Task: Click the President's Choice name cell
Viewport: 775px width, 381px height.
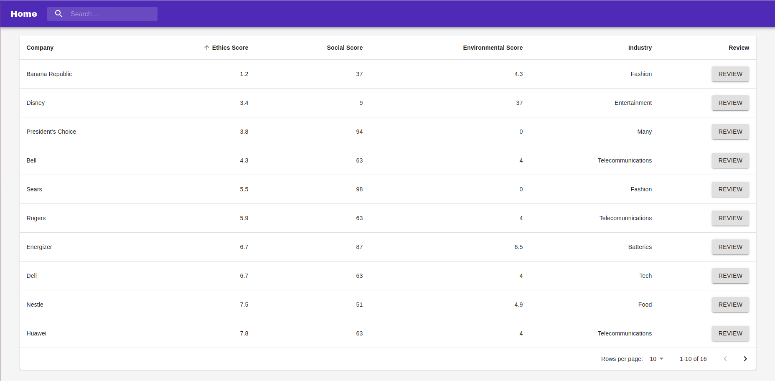Action: click(x=51, y=132)
